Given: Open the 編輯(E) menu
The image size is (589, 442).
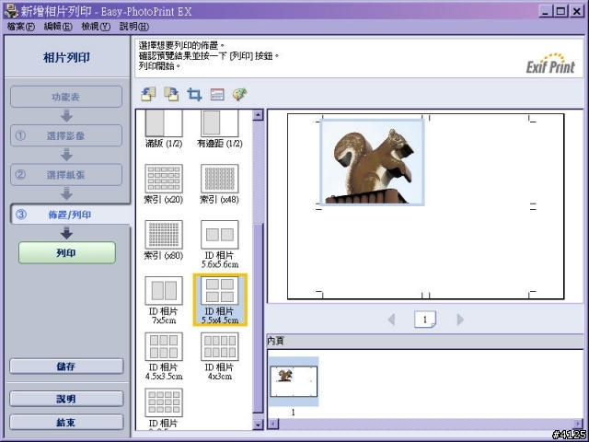Looking at the screenshot, I should click(58, 27).
